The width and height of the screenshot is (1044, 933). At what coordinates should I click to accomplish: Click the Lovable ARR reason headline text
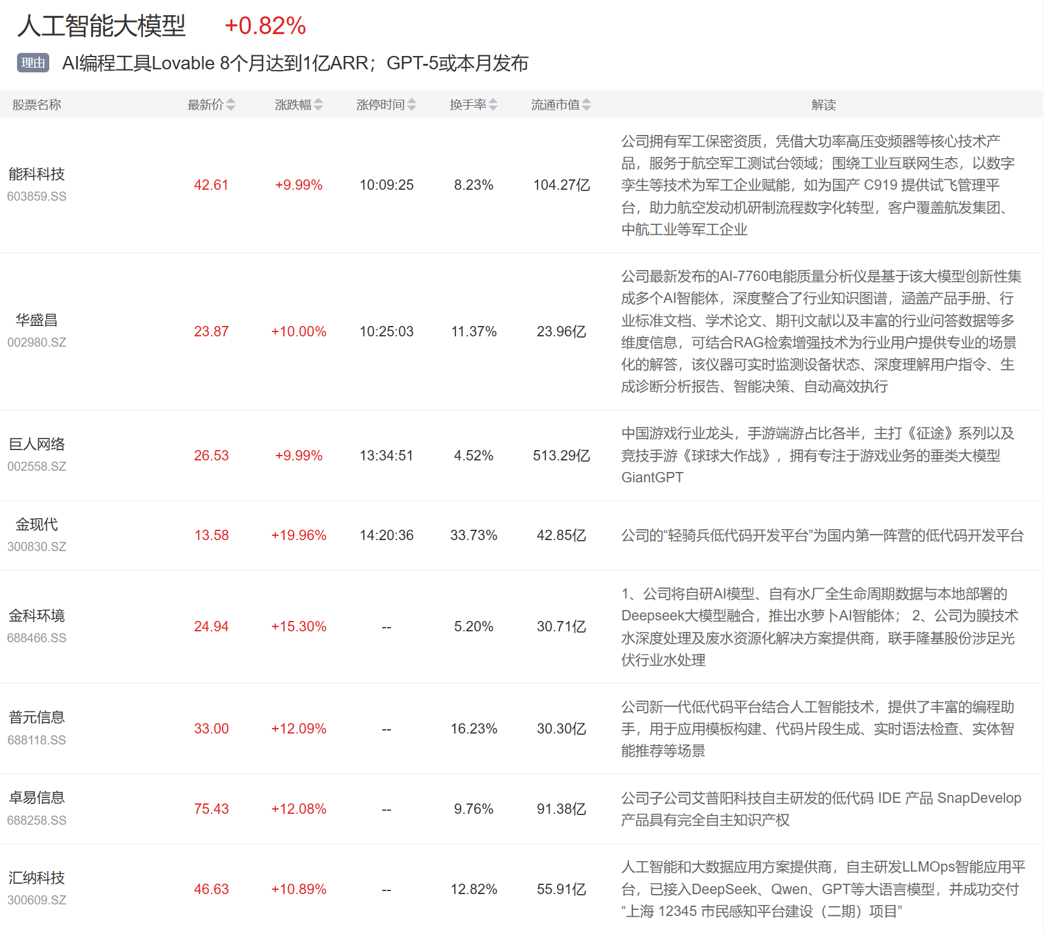295,63
